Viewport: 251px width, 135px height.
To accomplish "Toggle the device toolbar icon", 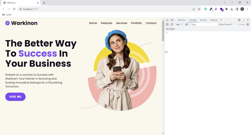I will tap(172, 20).
